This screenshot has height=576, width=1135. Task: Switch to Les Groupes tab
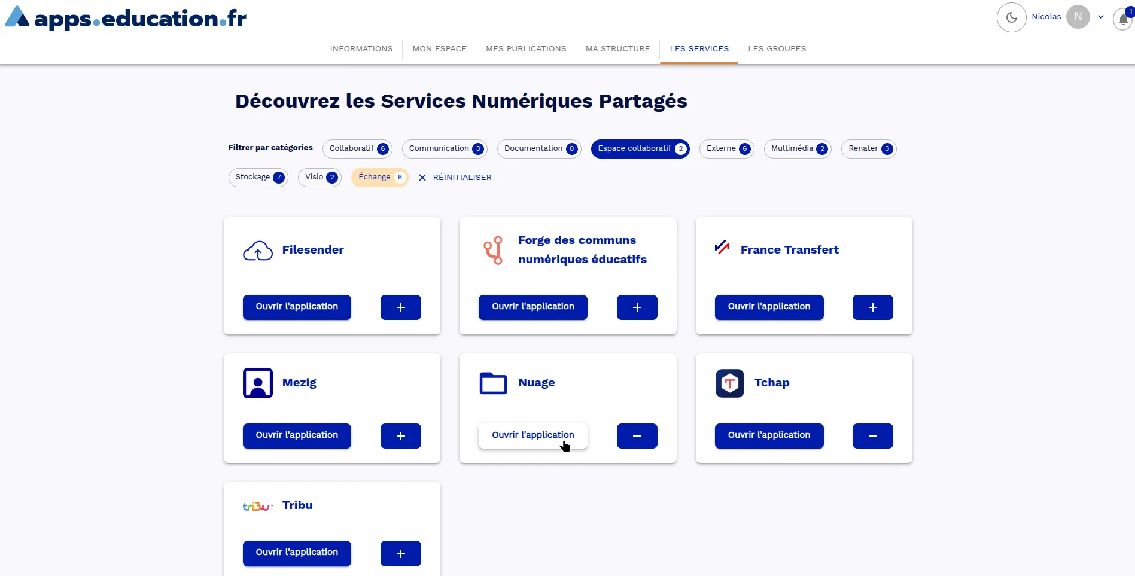pos(777,49)
